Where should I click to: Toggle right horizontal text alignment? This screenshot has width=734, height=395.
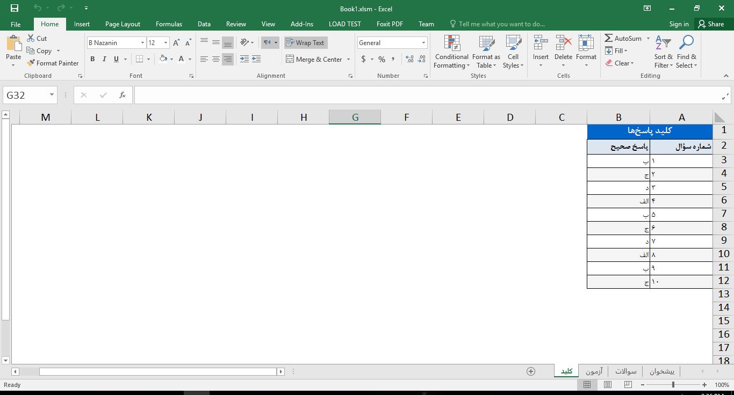pyautogui.click(x=228, y=59)
